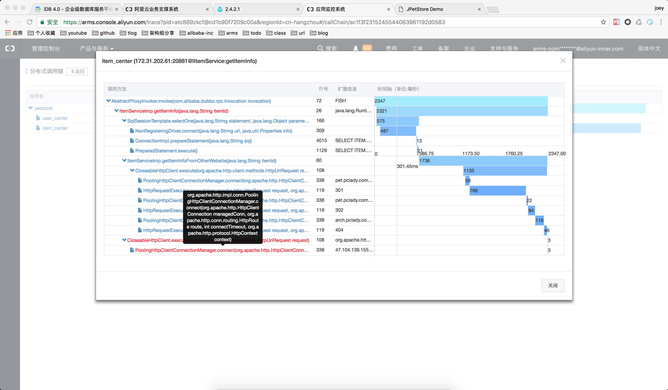Image resolution: width=668 pixels, height=390 pixels.
Task: Click account arms-com email in header
Action: (x=578, y=49)
